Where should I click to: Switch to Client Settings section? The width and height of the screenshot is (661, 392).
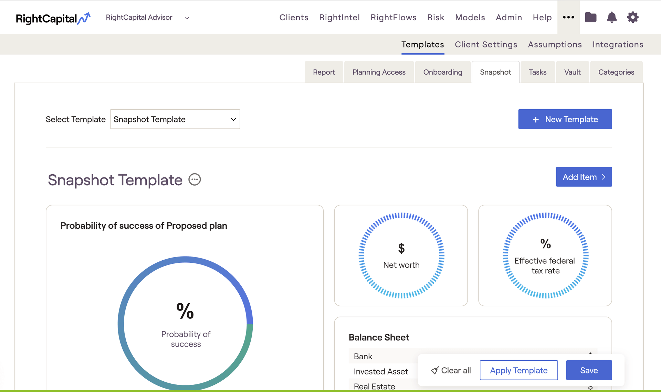pos(486,44)
